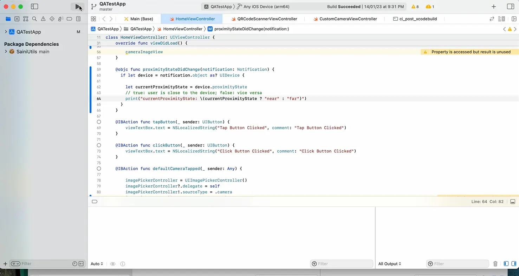The image size is (519, 276).
Task: Click the 8 yellow warnings indicator
Action: pos(415,7)
